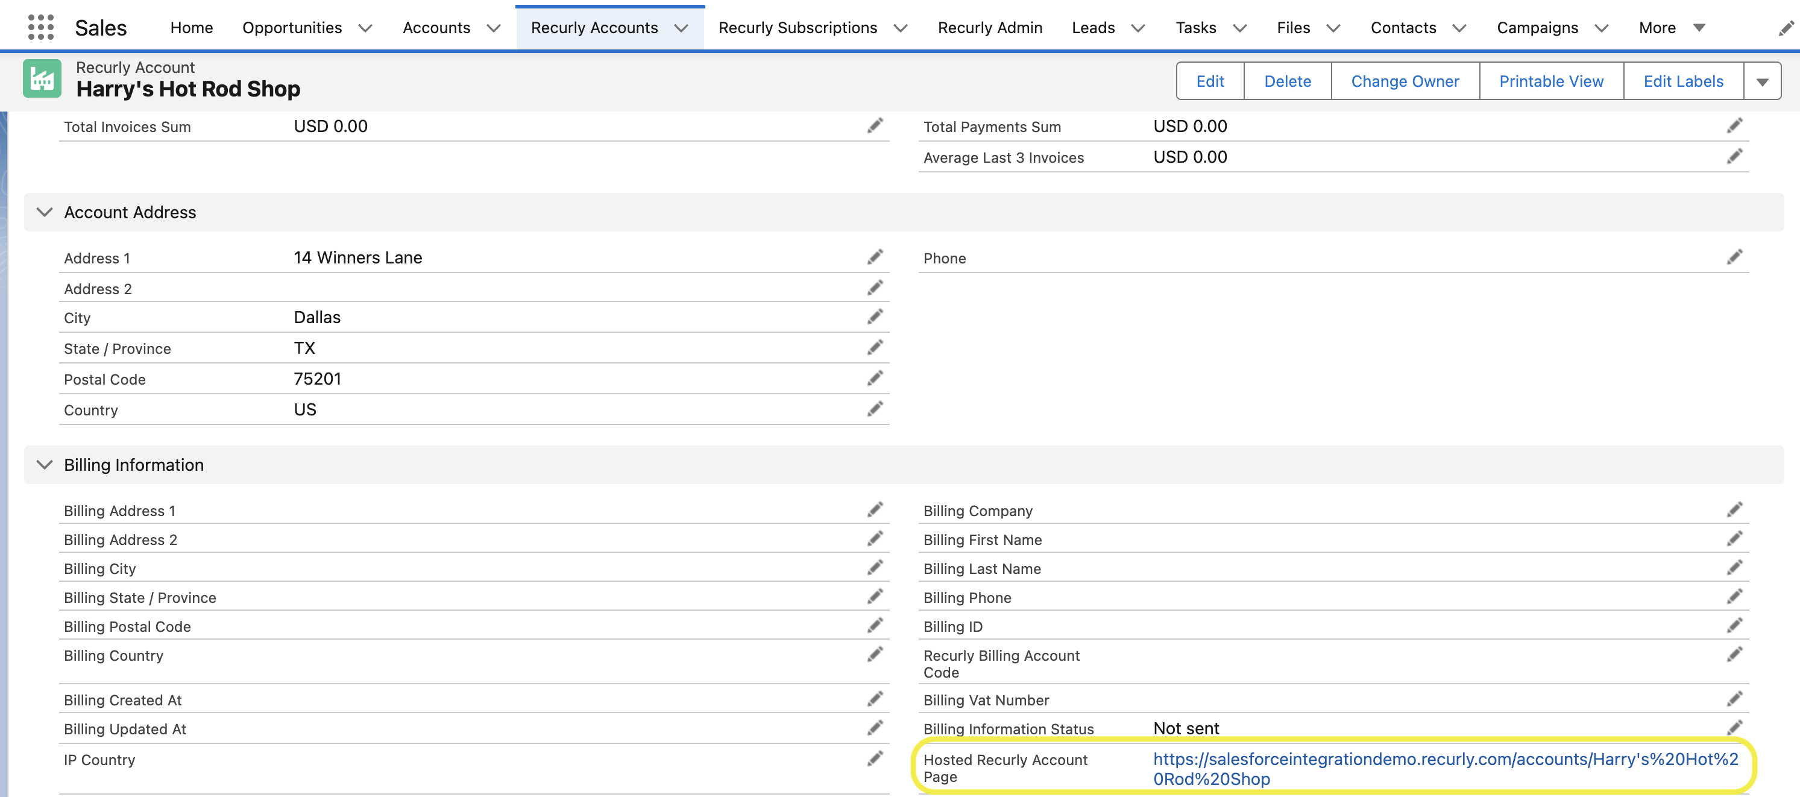This screenshot has height=797, width=1800.
Task: Click the Recurly Account factory icon
Action: click(42, 78)
